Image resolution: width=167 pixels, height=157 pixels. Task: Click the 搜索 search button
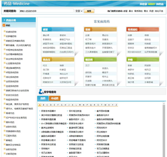pyautogui.click(x=89, y=11)
